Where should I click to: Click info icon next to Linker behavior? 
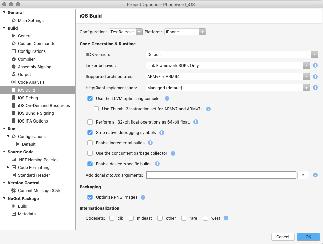point(315,66)
